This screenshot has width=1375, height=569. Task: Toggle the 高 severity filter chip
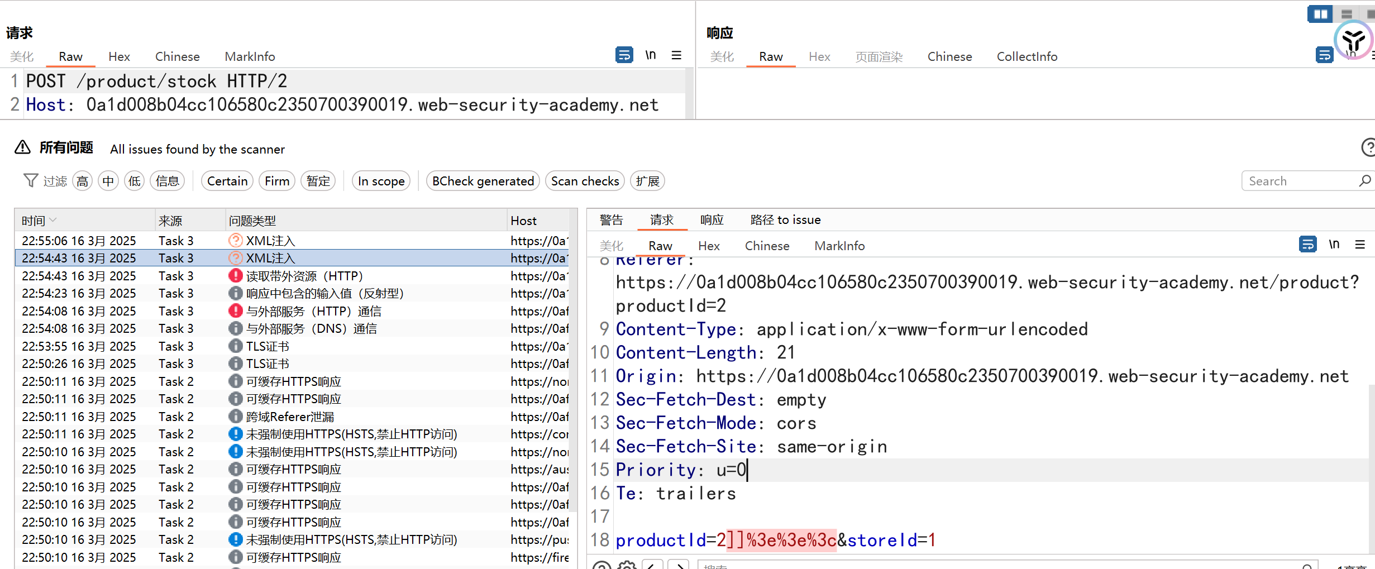point(82,181)
